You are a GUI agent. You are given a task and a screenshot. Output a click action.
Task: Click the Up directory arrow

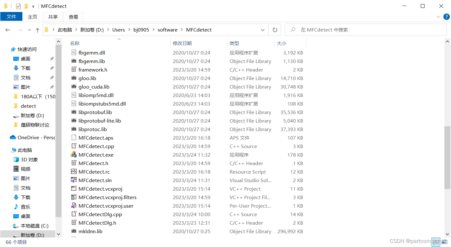[x=38, y=30]
